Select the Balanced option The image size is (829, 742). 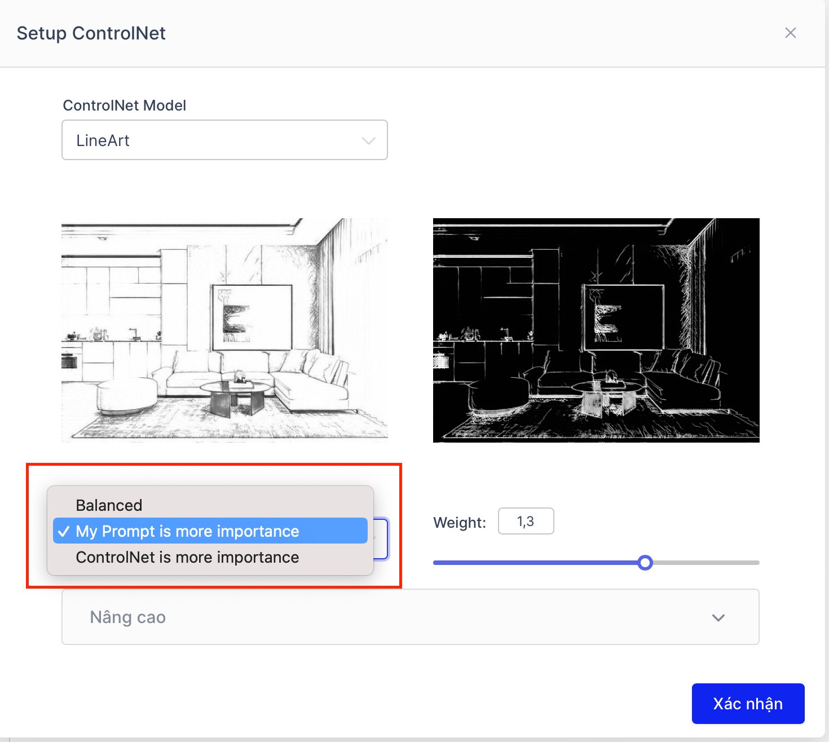pos(109,505)
